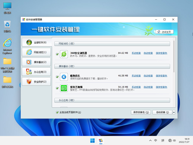The width and height of the screenshot is (193, 145).
Task: Uncheck the 酷狗音乐 checkbox
Action: coord(57,77)
